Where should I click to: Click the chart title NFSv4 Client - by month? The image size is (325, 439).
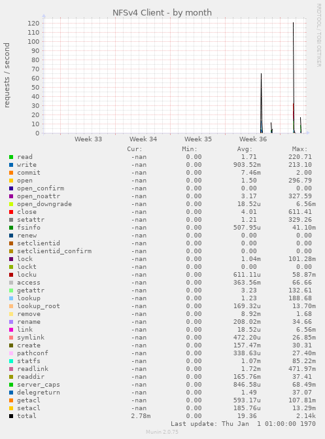162,12
